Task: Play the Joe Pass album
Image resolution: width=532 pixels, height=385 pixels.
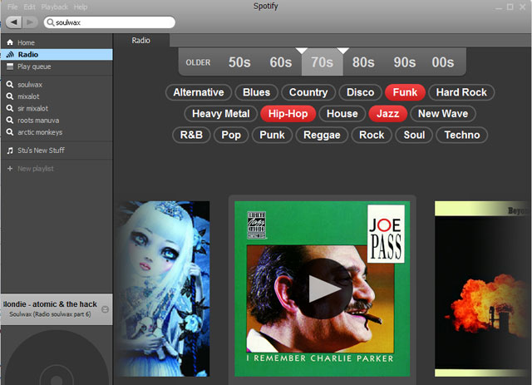Action: (x=323, y=289)
